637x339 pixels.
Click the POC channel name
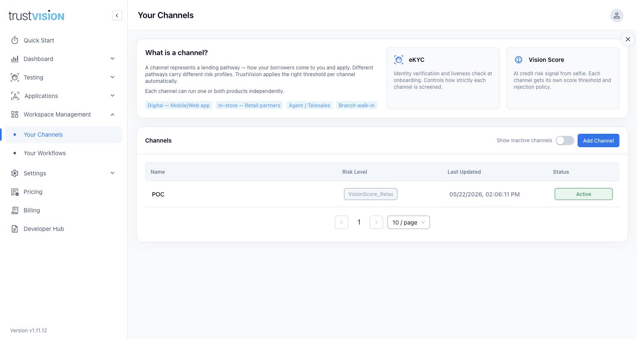(x=158, y=194)
